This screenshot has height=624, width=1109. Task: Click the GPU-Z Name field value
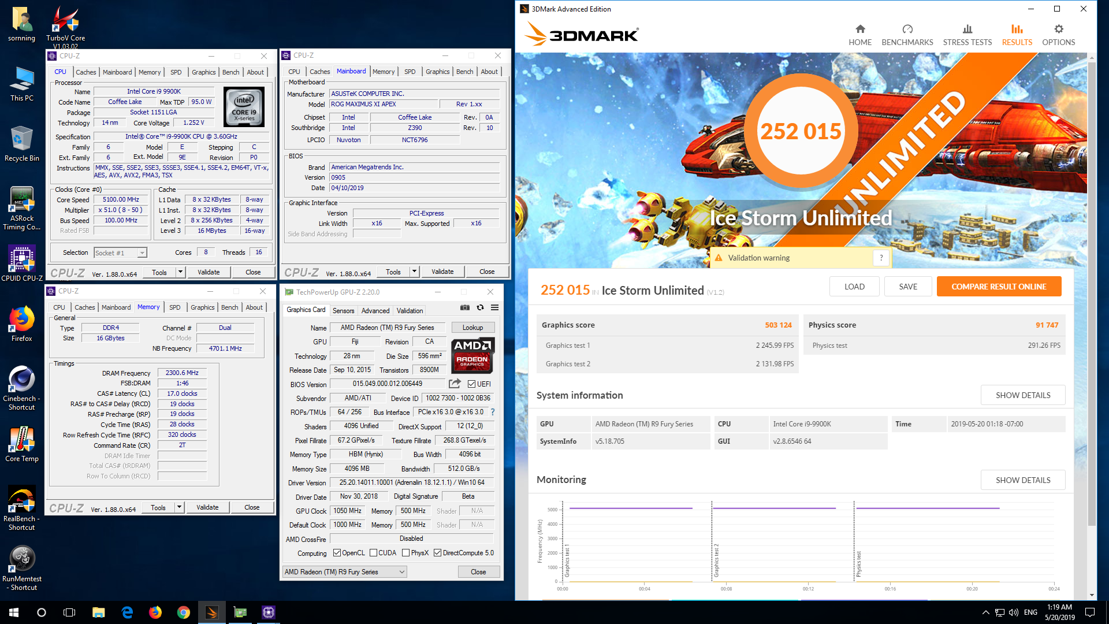pos(387,328)
